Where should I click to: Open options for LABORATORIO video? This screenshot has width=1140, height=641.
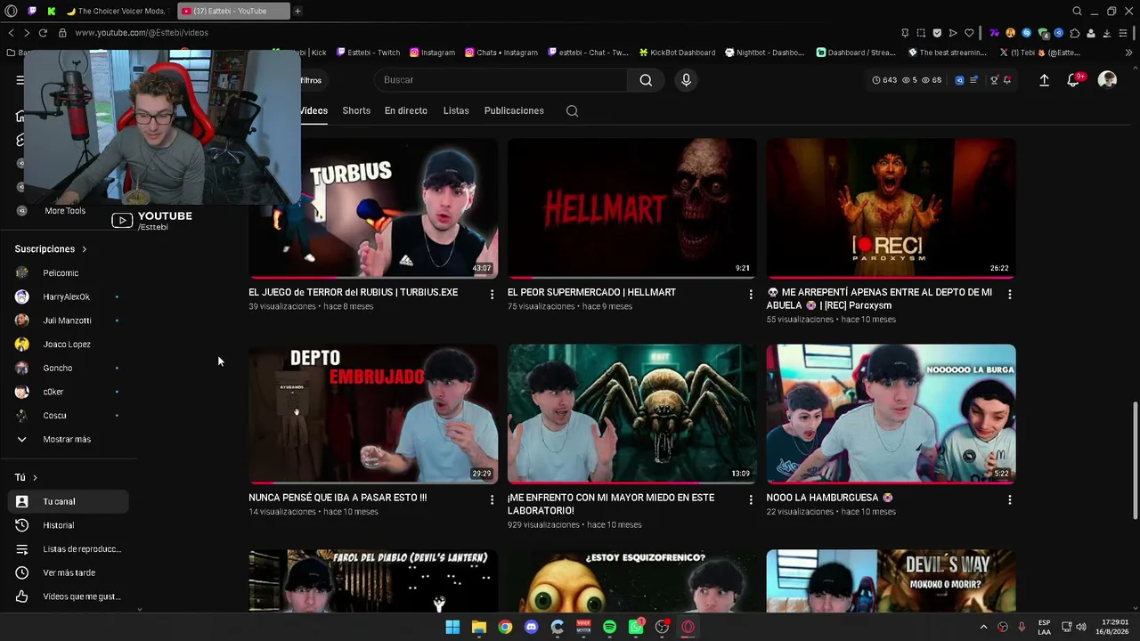[x=751, y=500]
